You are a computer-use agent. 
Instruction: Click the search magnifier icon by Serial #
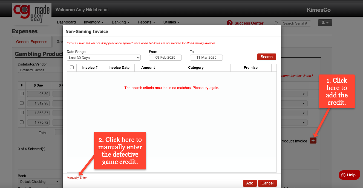pos(276,23)
